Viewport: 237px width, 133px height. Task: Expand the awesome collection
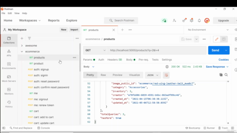tap(22, 45)
